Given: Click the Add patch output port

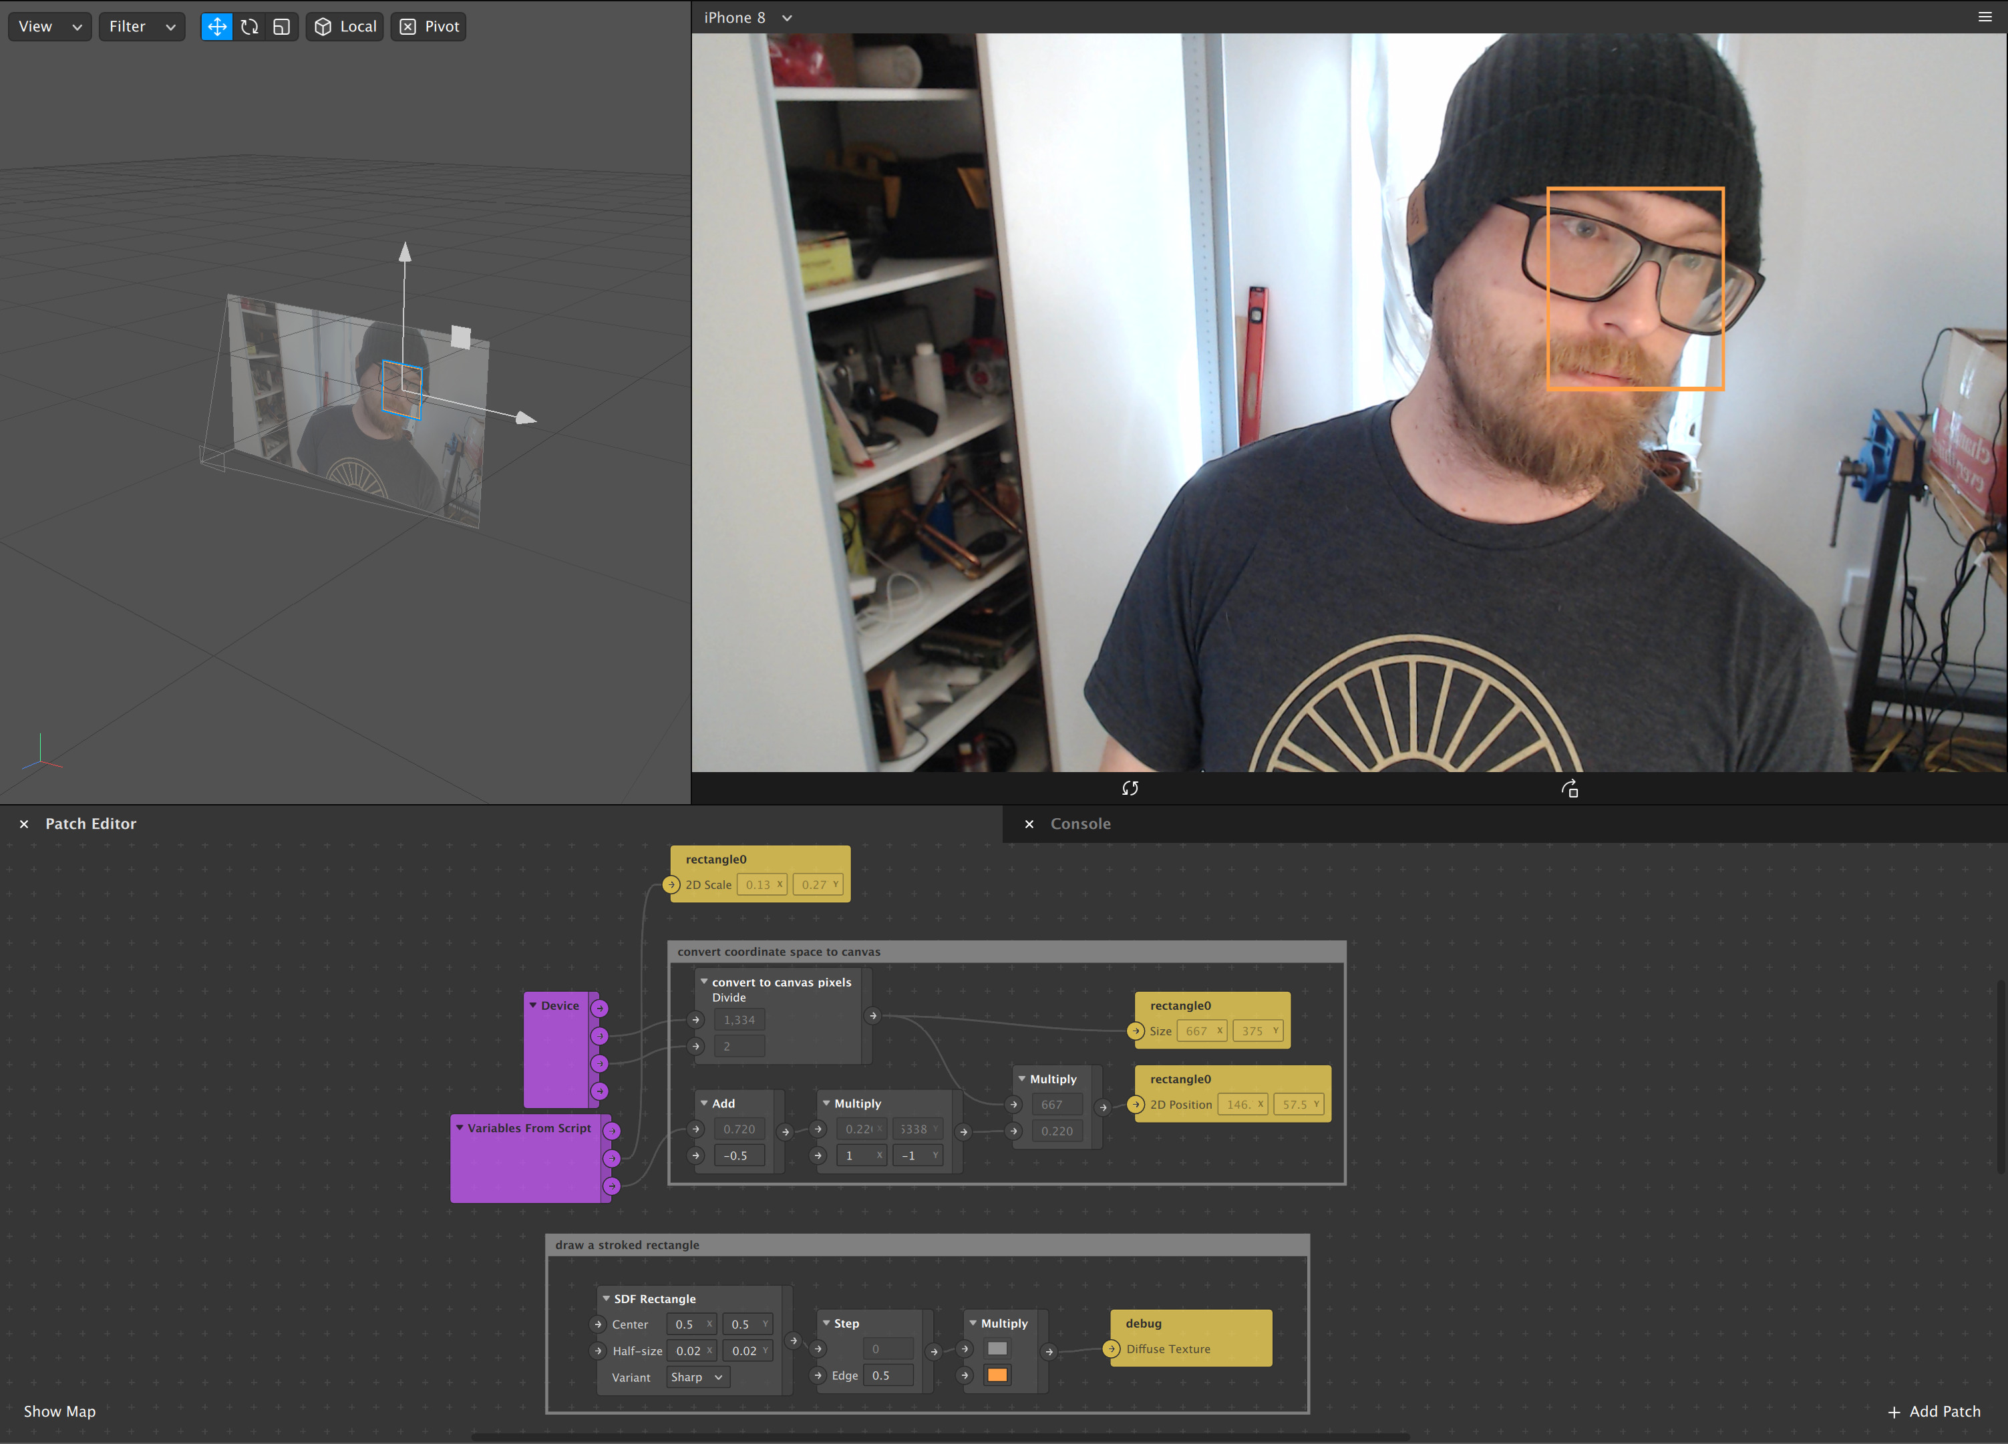Looking at the screenshot, I should point(786,1131).
